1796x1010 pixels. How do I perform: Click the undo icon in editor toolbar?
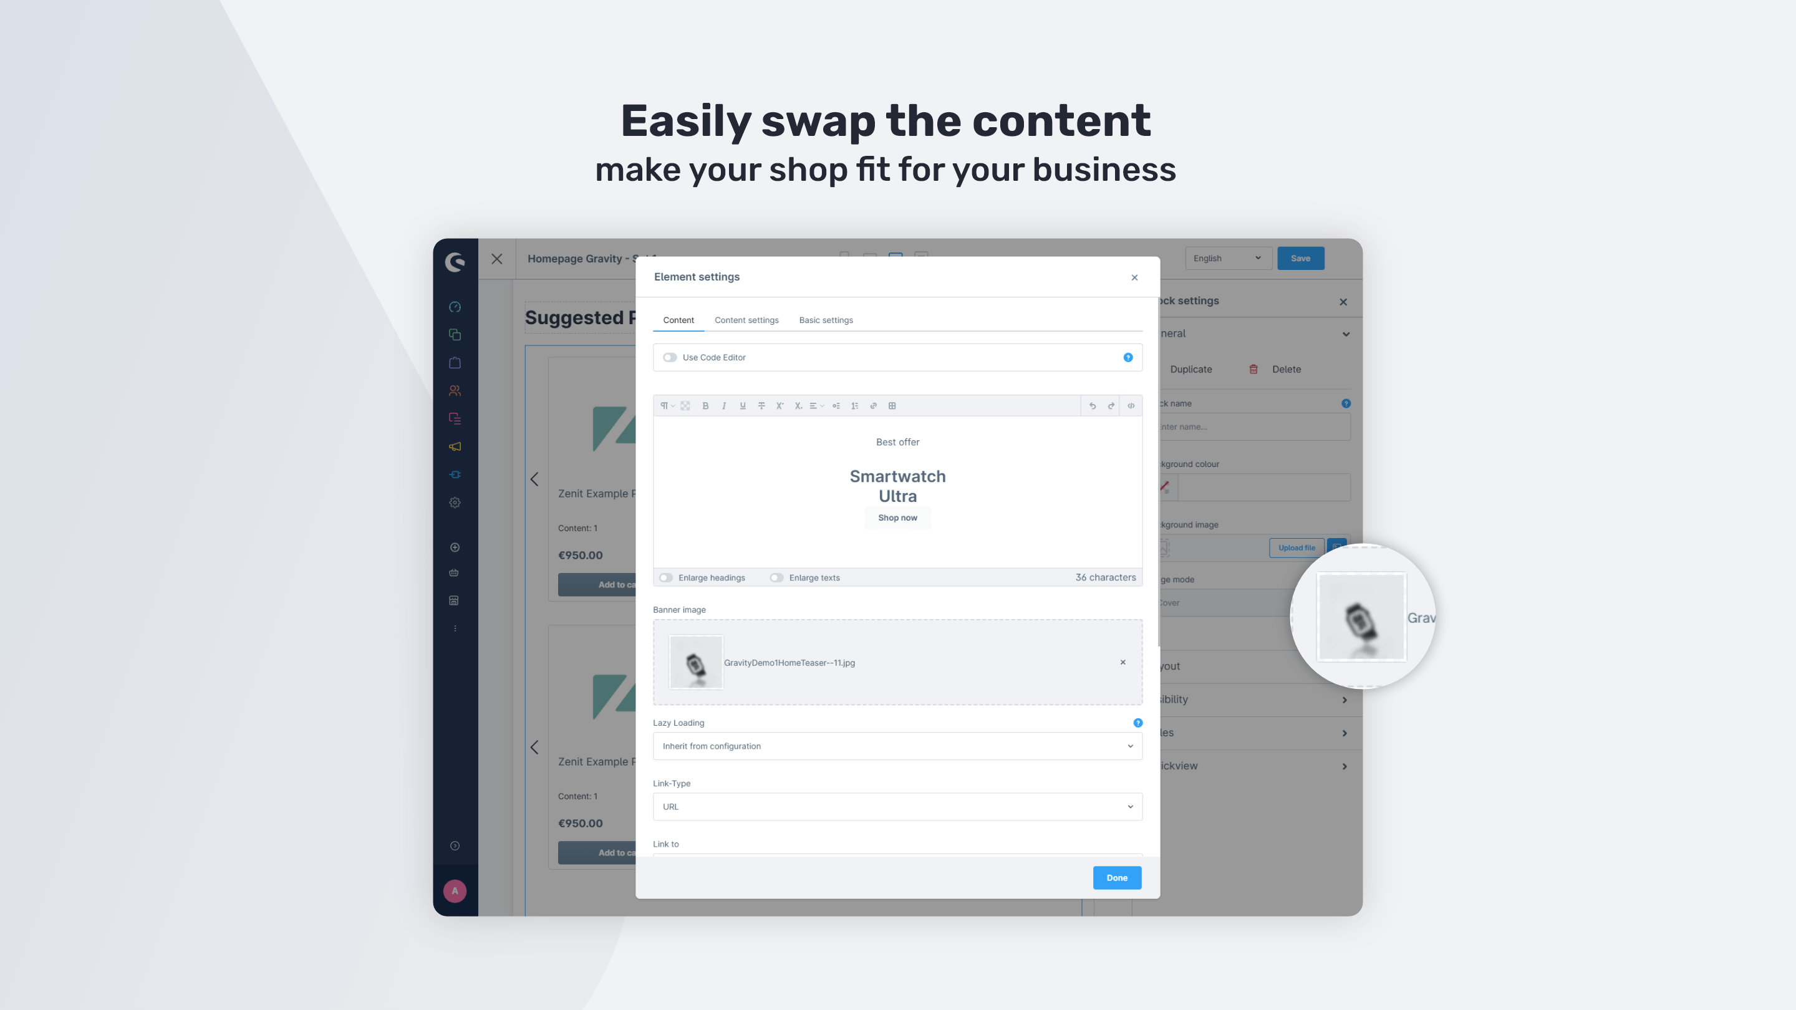(1092, 406)
